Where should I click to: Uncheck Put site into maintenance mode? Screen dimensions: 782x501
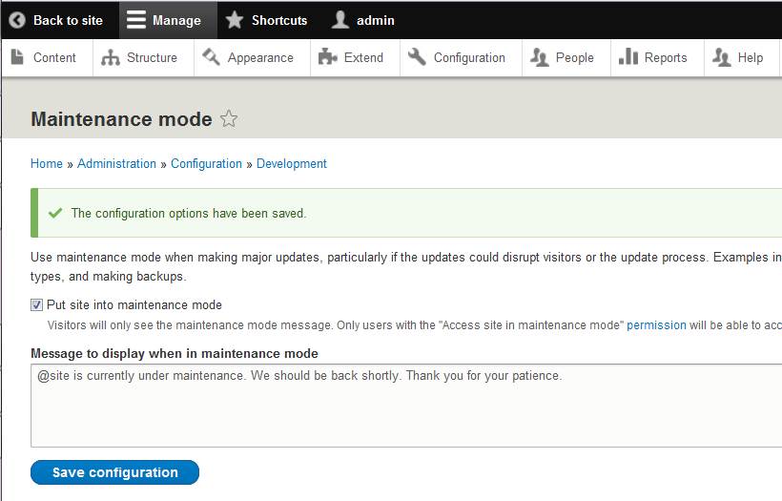(36, 304)
